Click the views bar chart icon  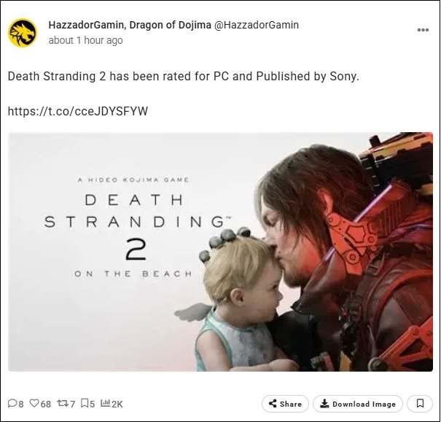[x=105, y=404]
